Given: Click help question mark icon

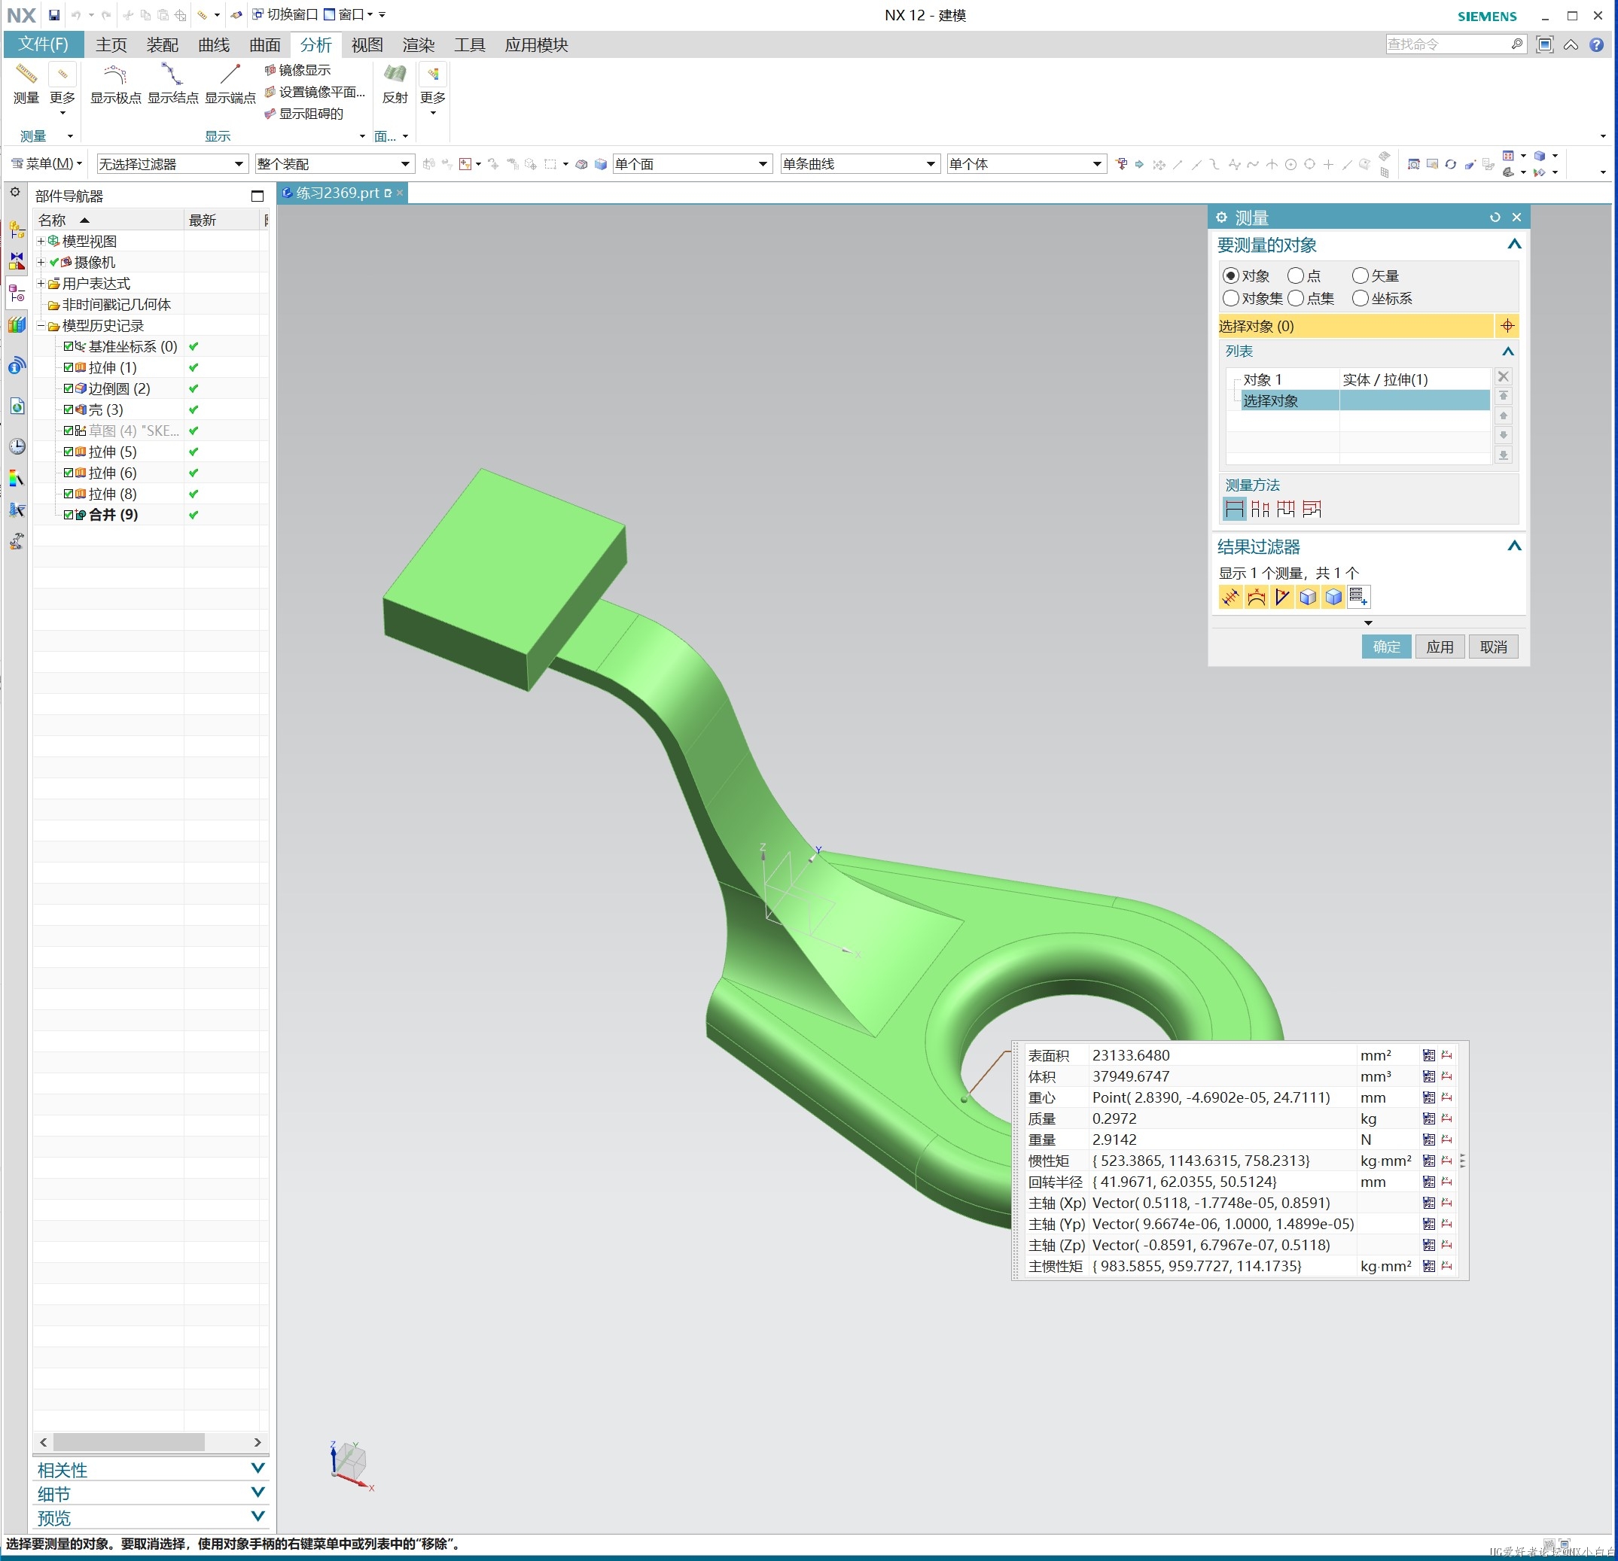Looking at the screenshot, I should (x=1596, y=44).
